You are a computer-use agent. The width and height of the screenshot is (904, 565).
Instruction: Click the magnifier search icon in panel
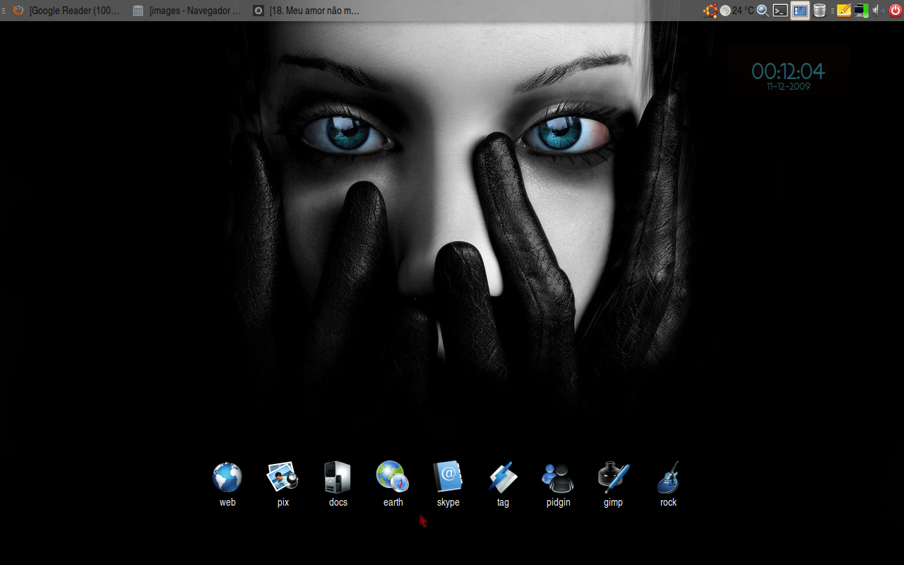763,11
